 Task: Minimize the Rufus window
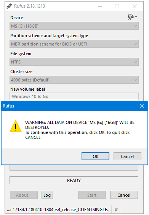(100, 6)
